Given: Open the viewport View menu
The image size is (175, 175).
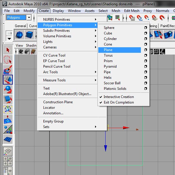Looking at the screenshot, I should point(19,45).
